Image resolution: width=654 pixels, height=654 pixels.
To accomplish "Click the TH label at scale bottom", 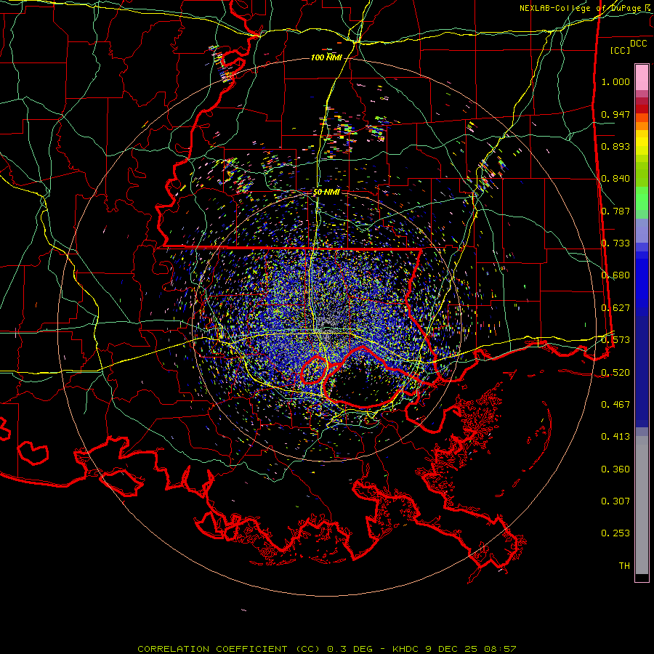I will 624,566.
